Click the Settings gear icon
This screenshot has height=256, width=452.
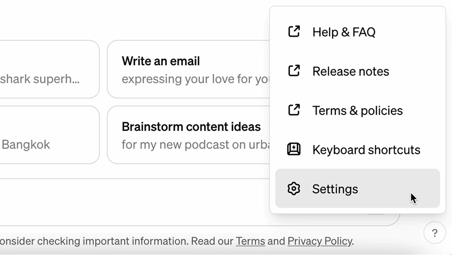coord(294,189)
